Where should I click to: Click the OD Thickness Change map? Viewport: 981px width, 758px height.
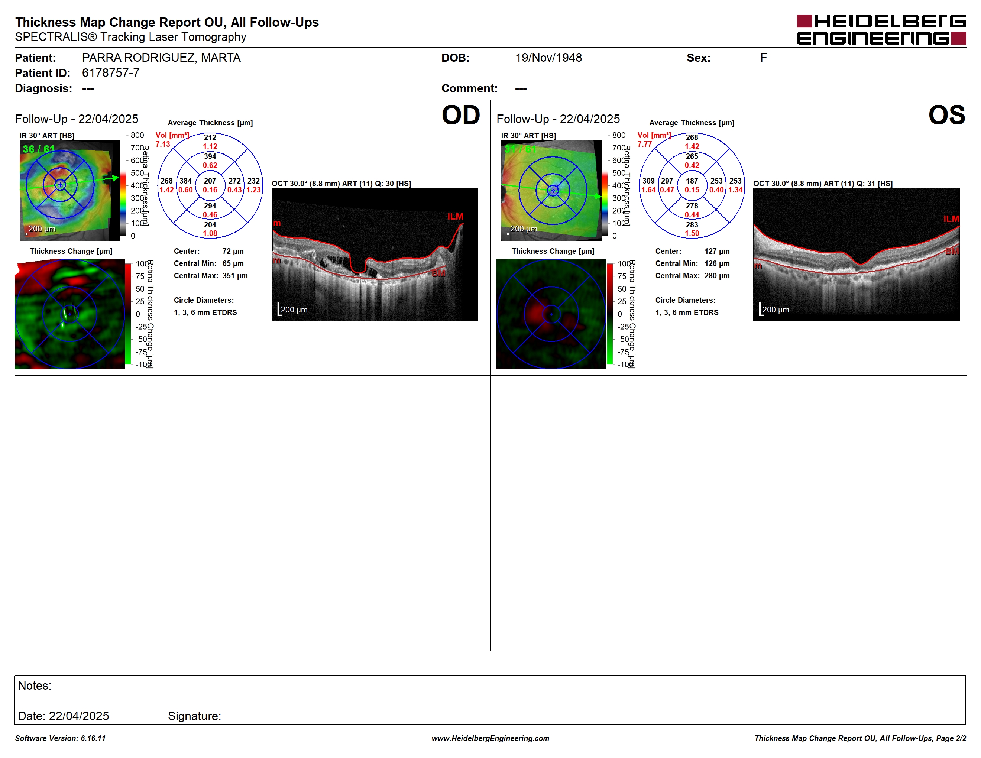click(69, 314)
